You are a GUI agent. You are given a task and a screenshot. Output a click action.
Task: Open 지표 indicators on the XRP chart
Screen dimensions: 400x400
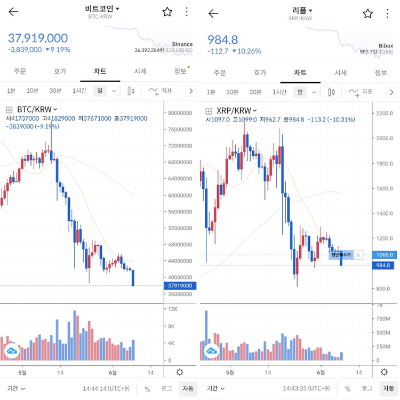coord(361,92)
